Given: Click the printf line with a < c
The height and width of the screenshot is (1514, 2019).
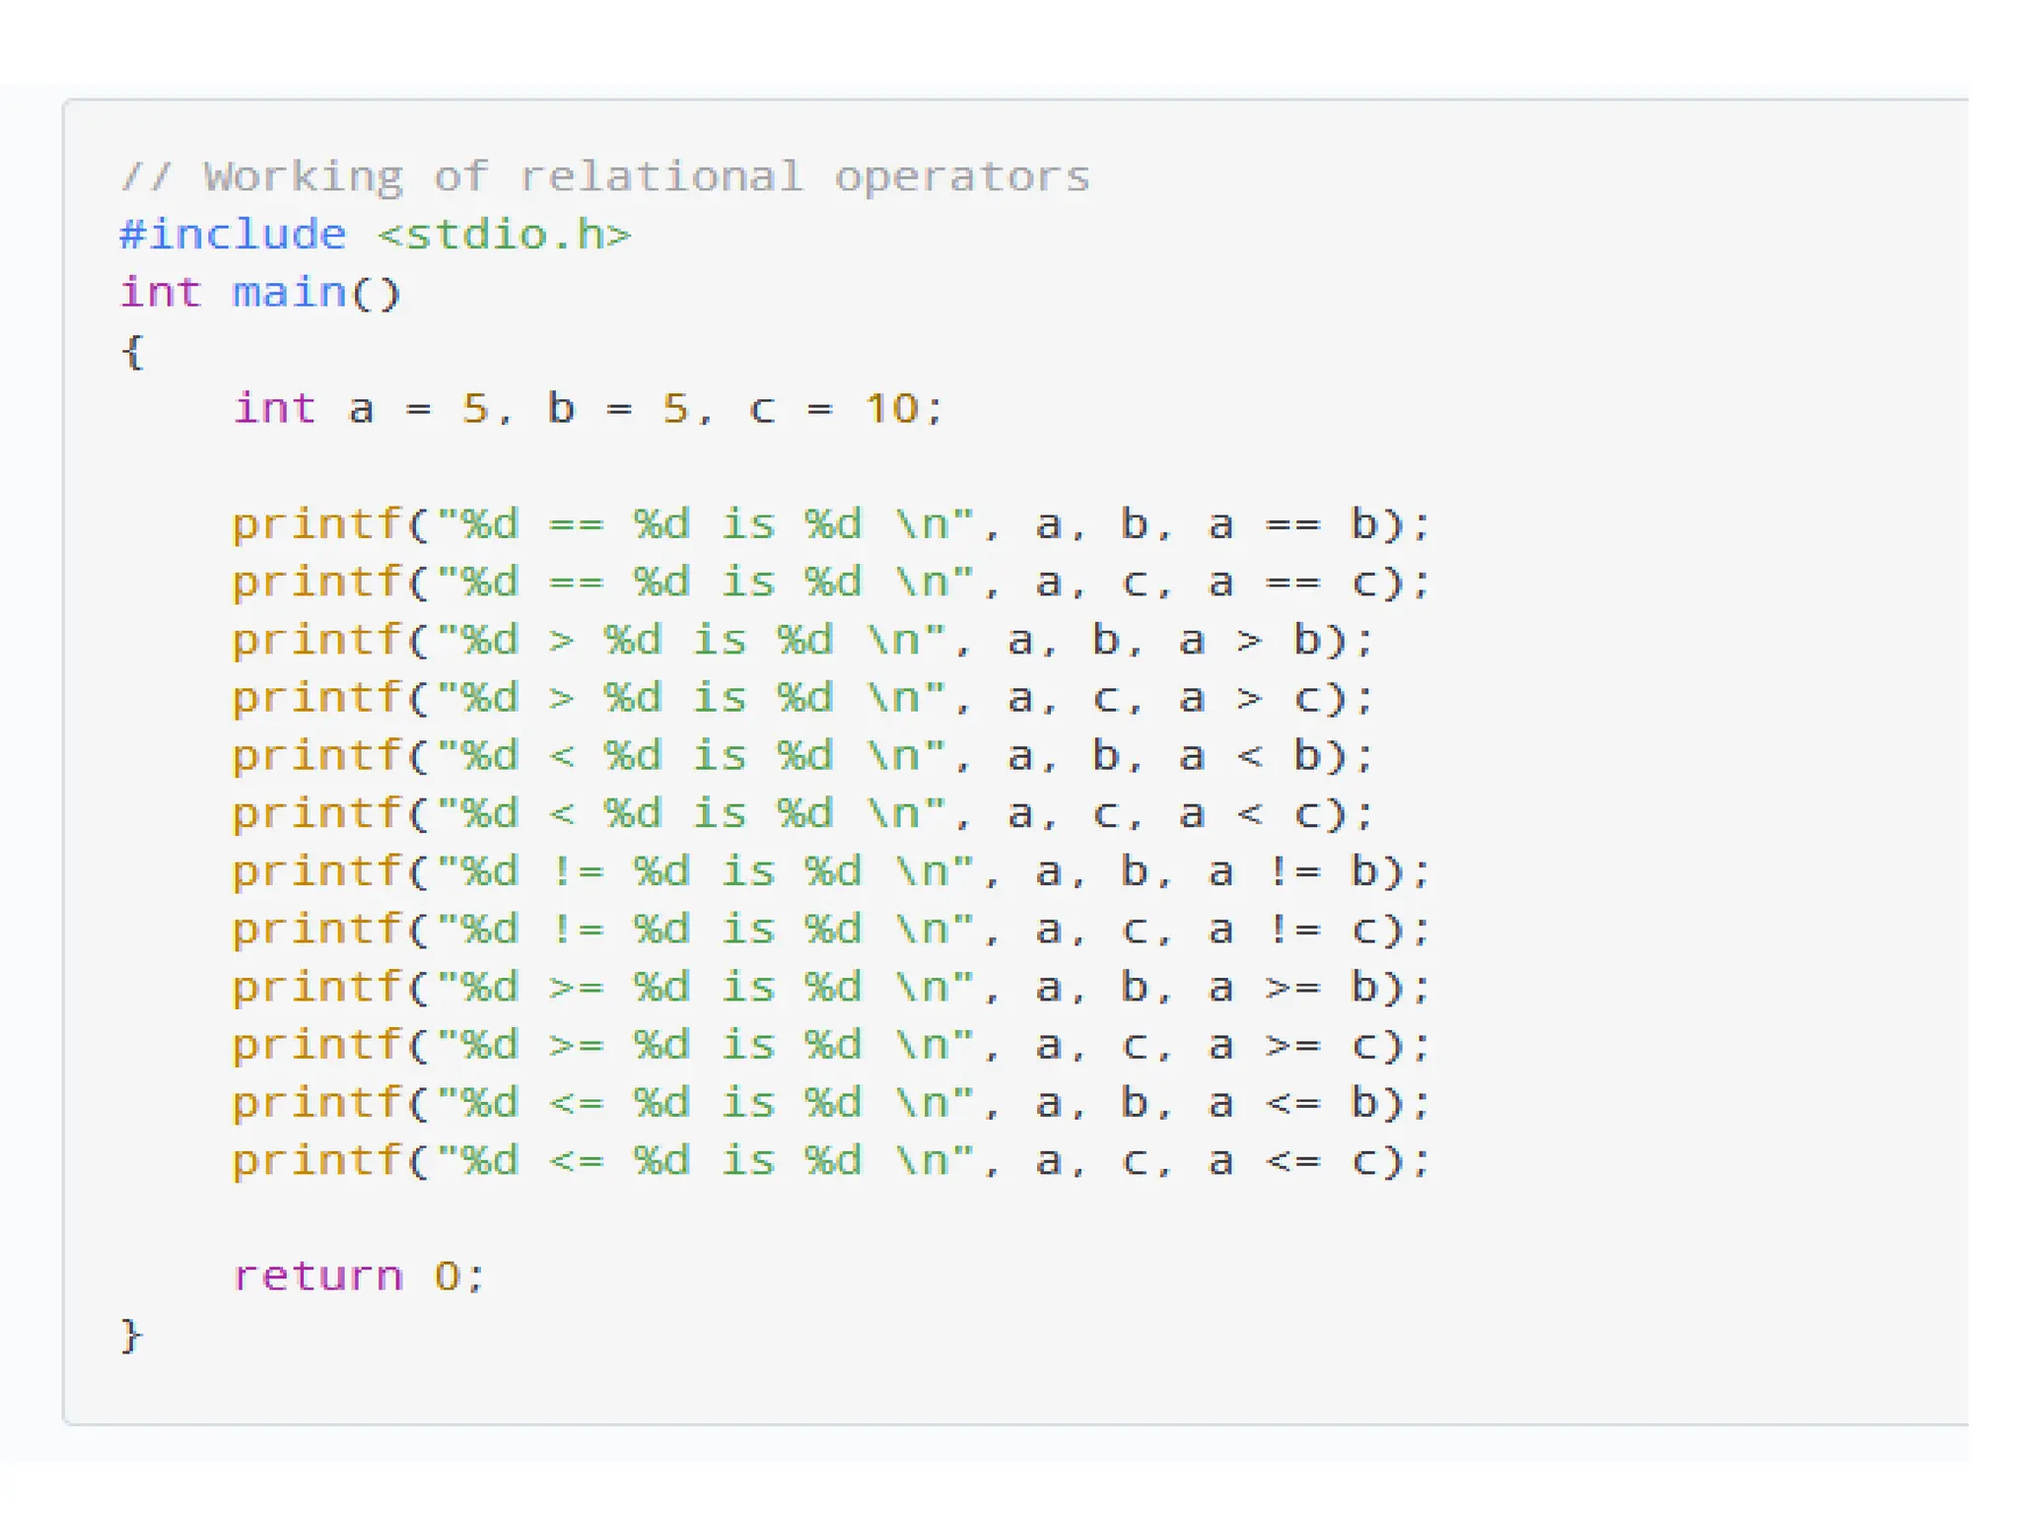Looking at the screenshot, I should [x=802, y=814].
